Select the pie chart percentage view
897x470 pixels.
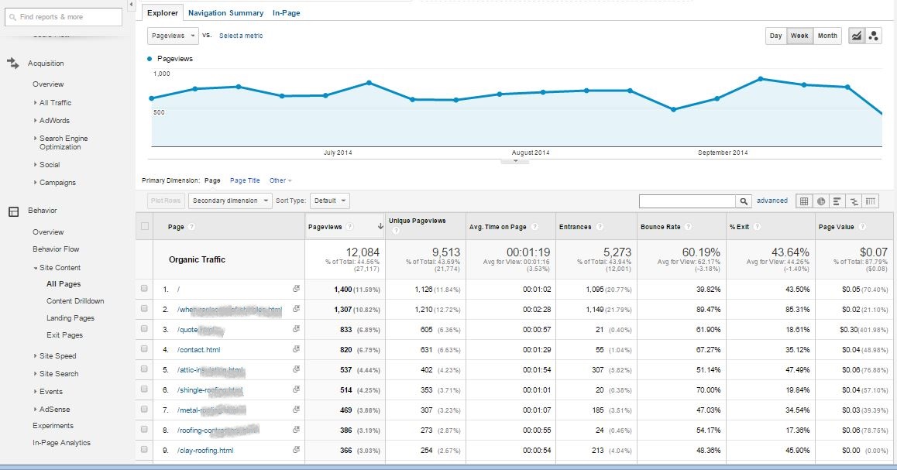820,201
